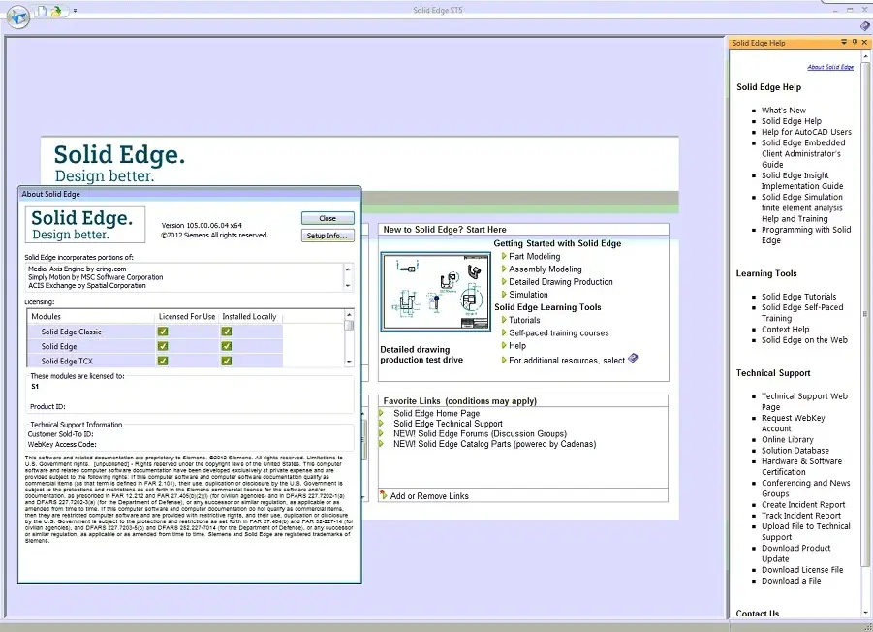
Task: Open Technical Support Web Page link
Action: pyautogui.click(x=804, y=401)
